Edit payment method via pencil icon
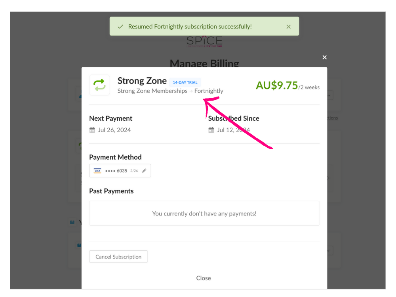The width and height of the screenshot is (396, 297). tap(144, 171)
